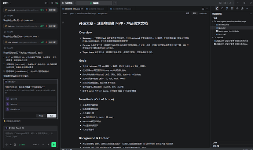Open chat history clock icon
The width and height of the screenshot is (253, 150).
tap(46, 3)
